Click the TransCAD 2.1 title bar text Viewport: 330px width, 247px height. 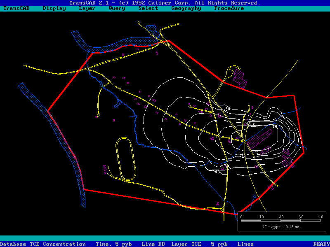pos(165,3)
